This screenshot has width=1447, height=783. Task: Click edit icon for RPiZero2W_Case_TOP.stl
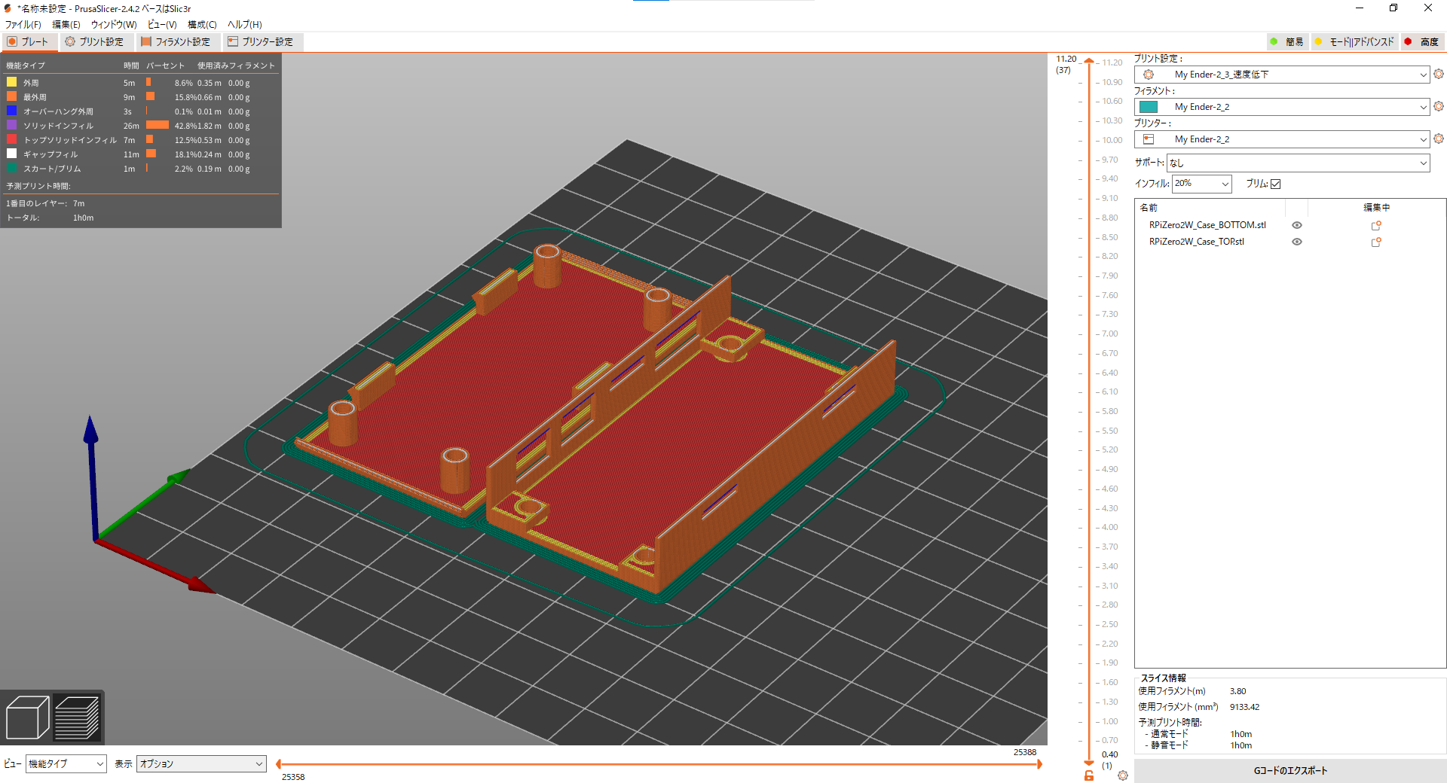[x=1376, y=242]
